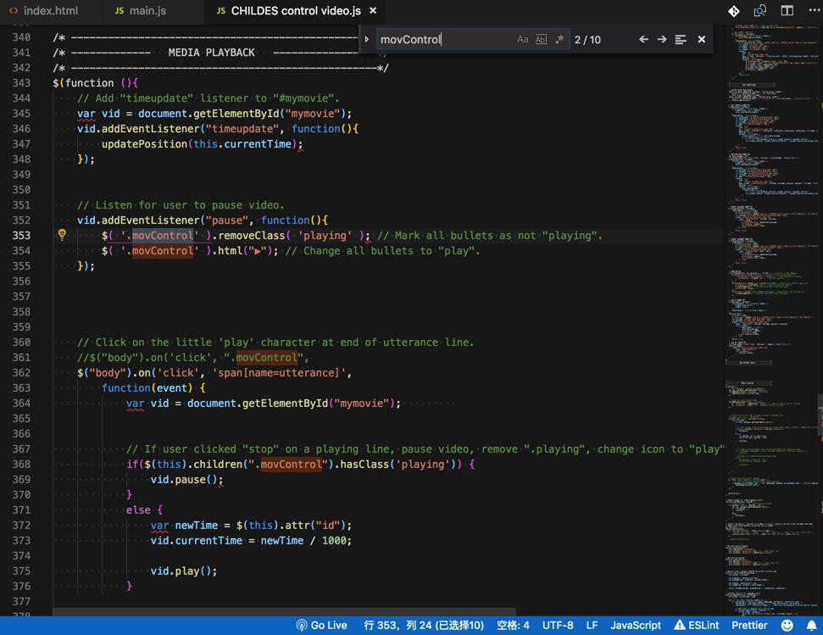This screenshot has height=635, width=823.
Task: Close the find widget
Action: [701, 40]
